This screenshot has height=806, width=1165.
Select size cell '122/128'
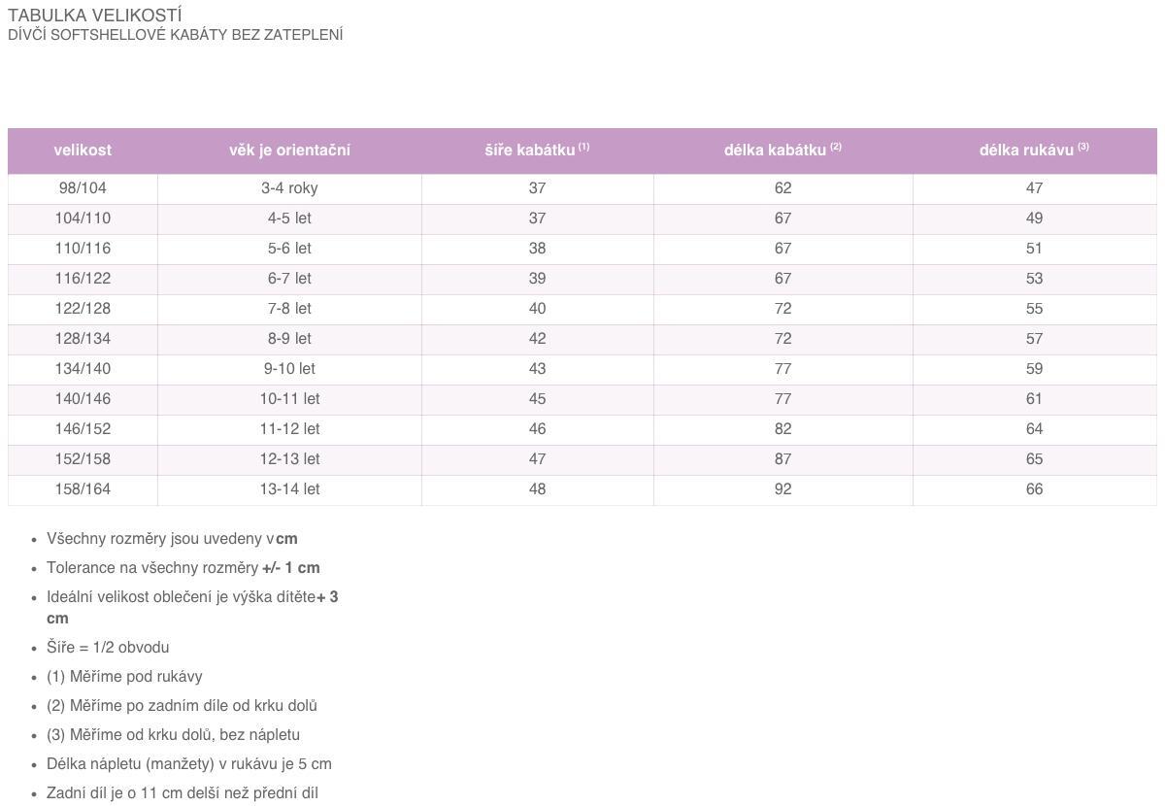[83, 309]
